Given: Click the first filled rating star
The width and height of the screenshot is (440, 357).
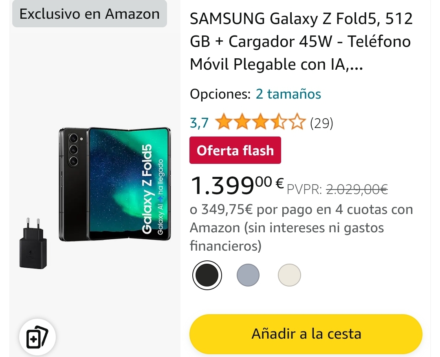Looking at the screenshot, I should pos(224,122).
